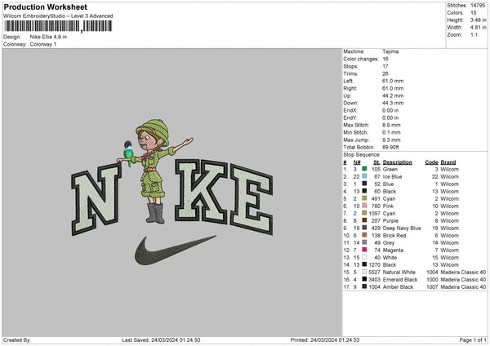Click the parrot on the character's hand
This screenshot has width=490, height=346.
pyautogui.click(x=128, y=153)
